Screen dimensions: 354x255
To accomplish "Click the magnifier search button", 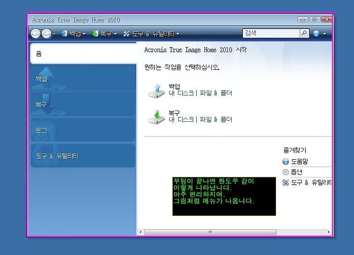I will click(304, 33).
